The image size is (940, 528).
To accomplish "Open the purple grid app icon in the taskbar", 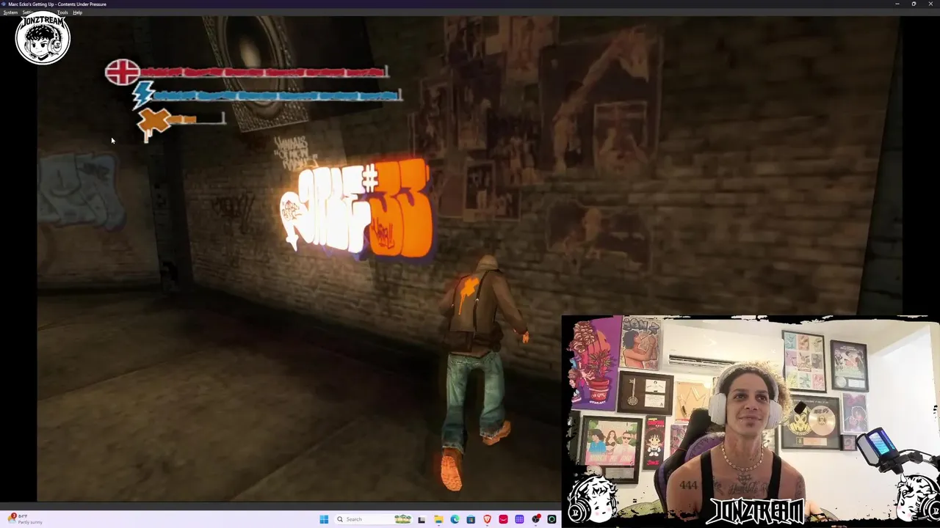I will point(519,519).
